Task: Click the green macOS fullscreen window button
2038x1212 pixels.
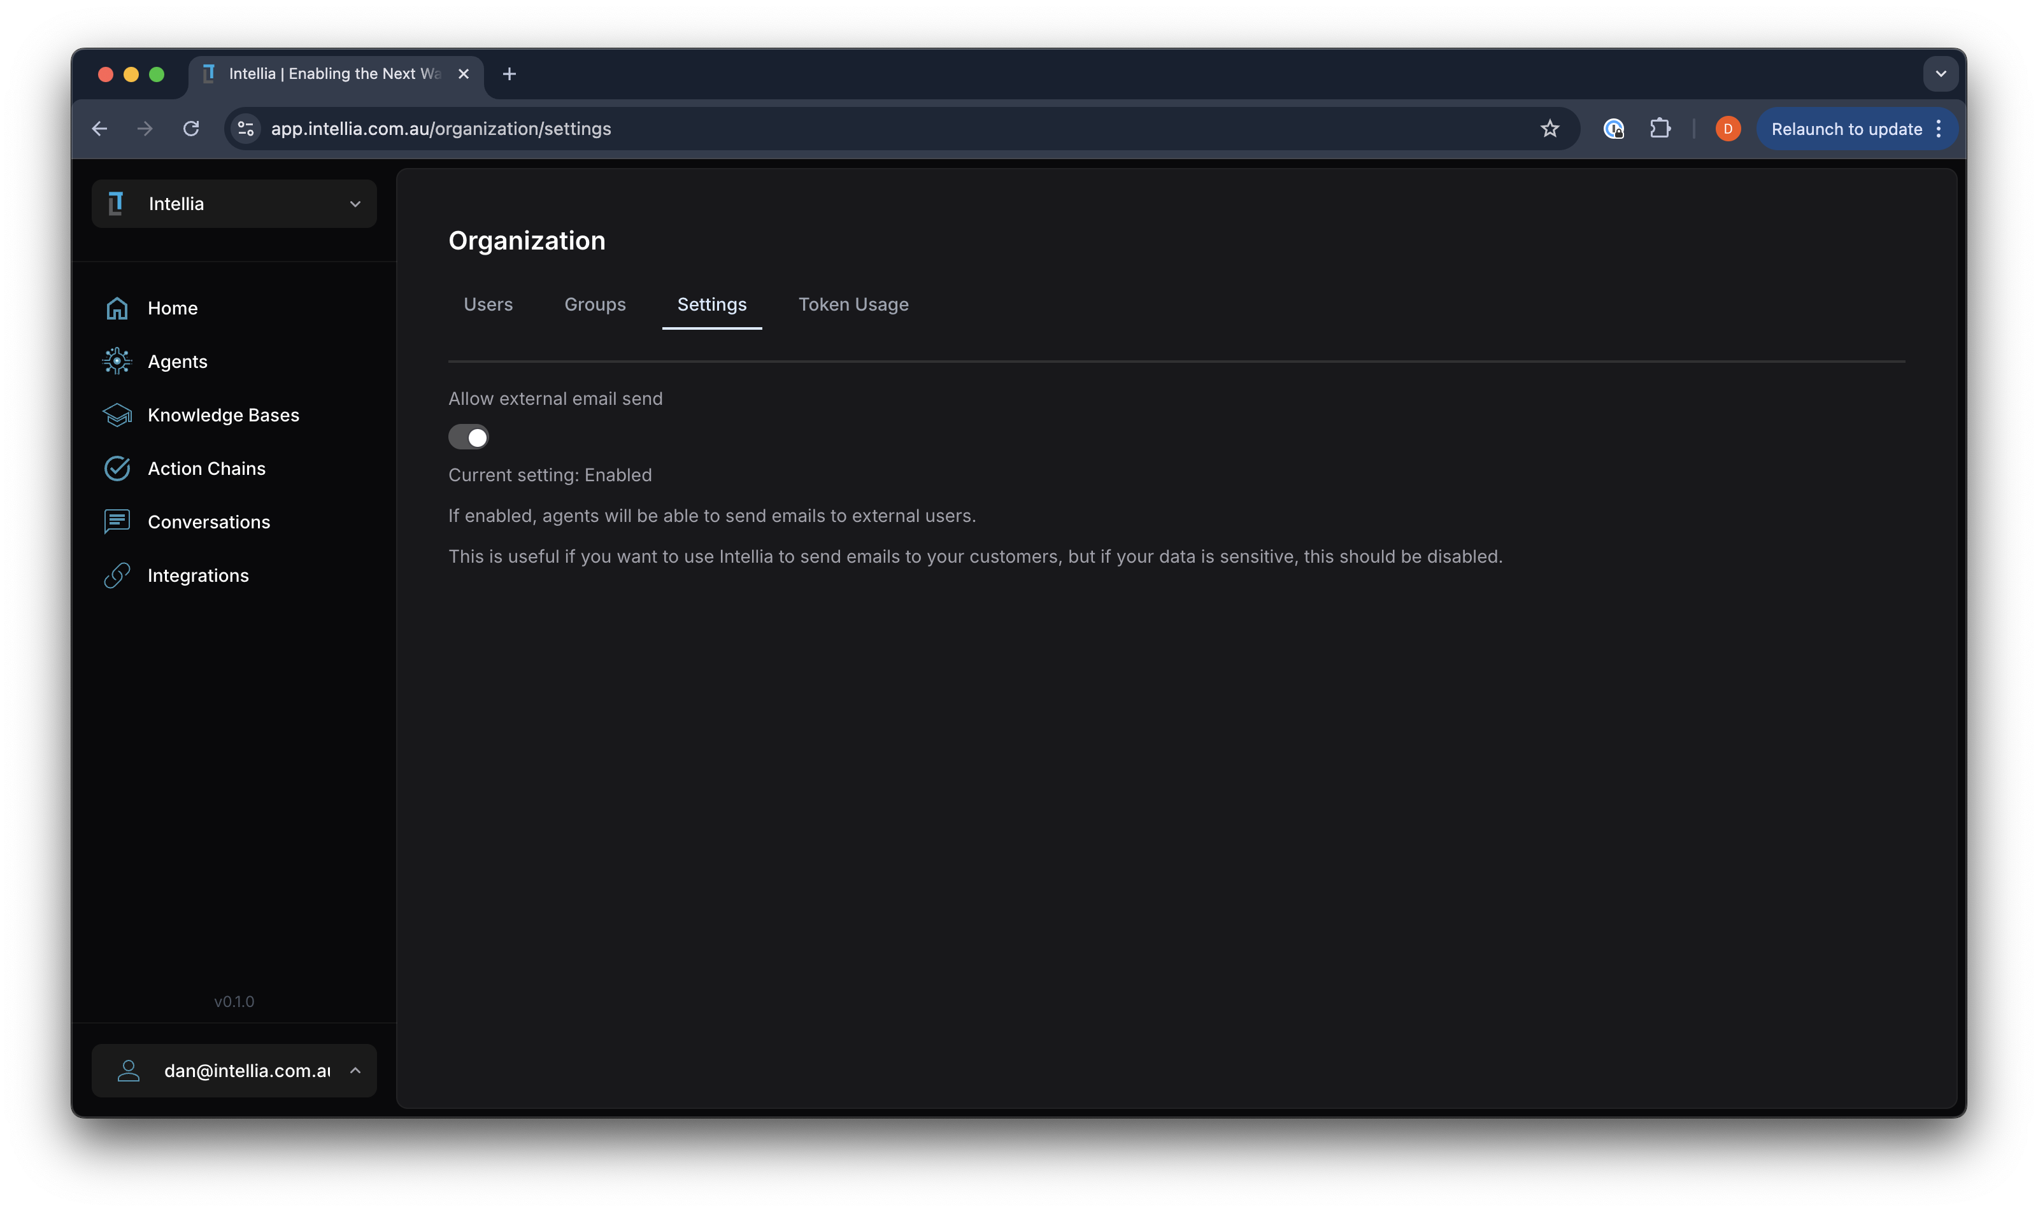Action: click(157, 74)
